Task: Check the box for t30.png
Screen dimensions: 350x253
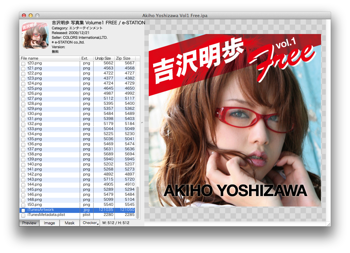Action: [x=23, y=114]
